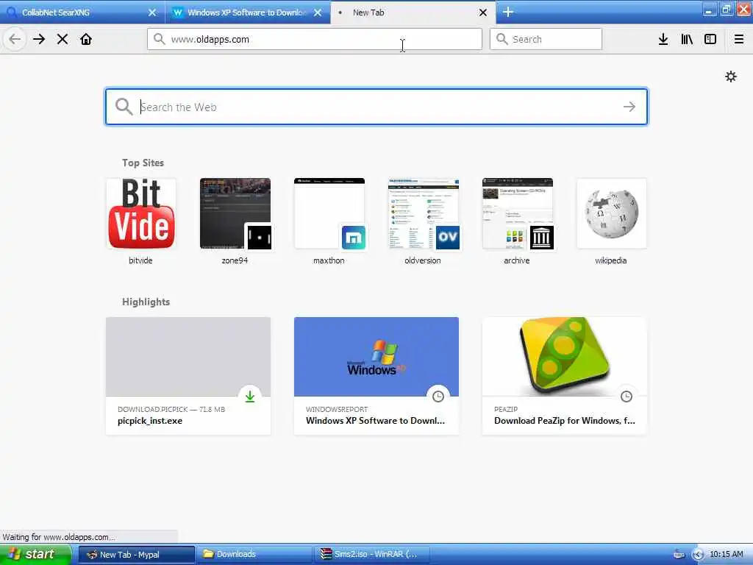Close the CollabNet SearXNG tab
The width and height of the screenshot is (753, 565).
coord(152,13)
